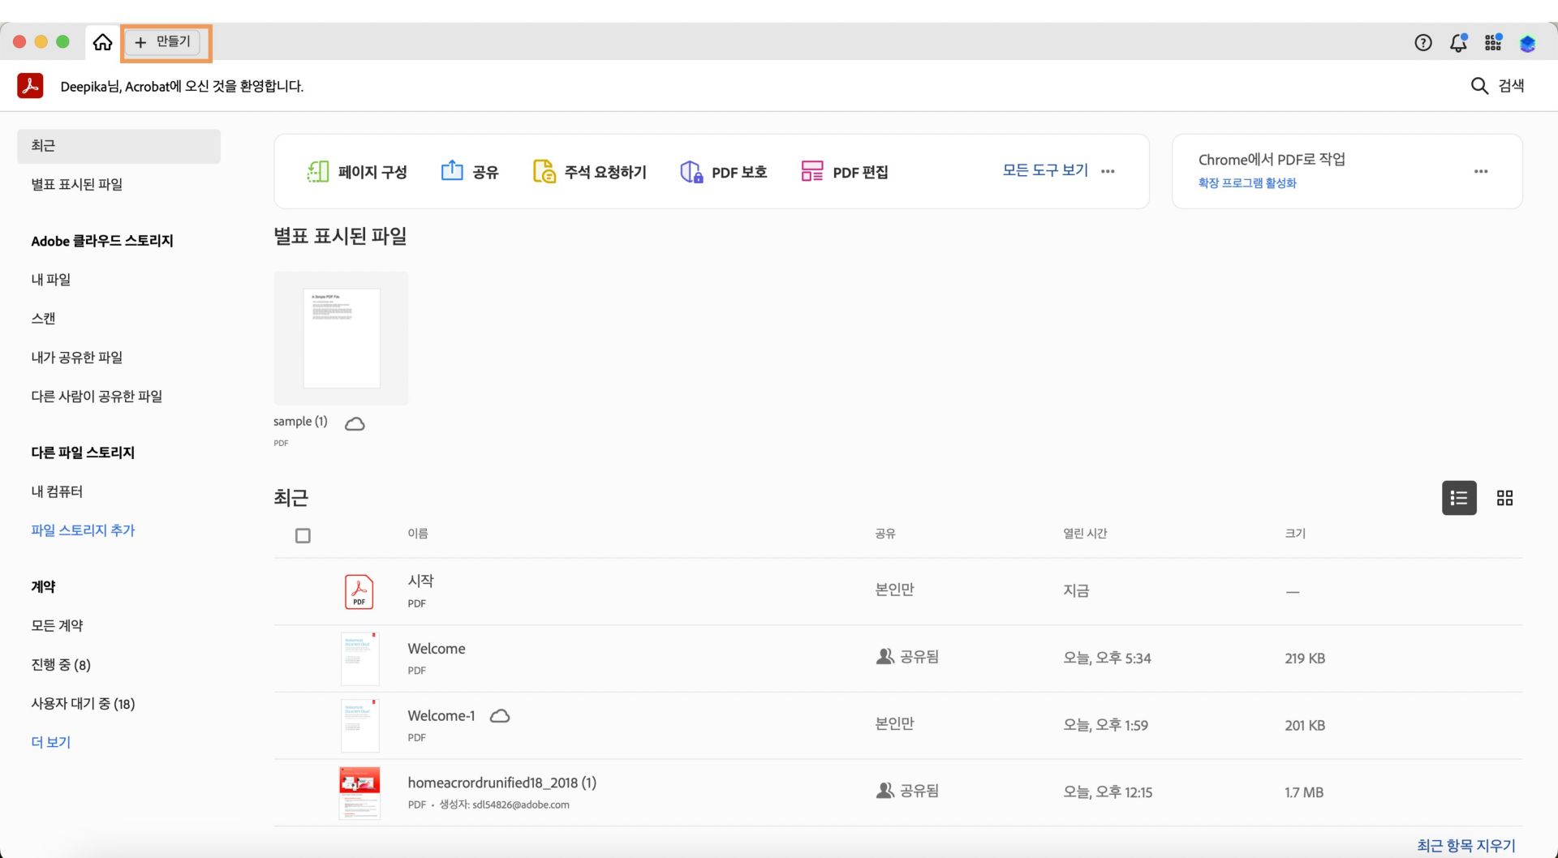Open 스캔 in the sidebar
The width and height of the screenshot is (1558, 858).
(x=44, y=319)
